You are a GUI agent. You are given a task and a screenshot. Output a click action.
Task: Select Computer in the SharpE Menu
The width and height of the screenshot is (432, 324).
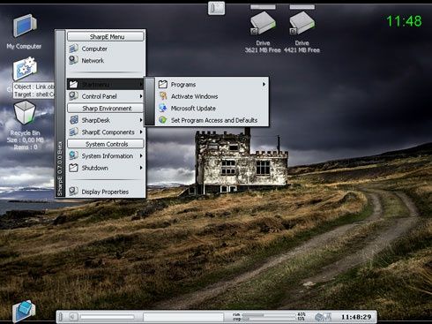coord(106,49)
